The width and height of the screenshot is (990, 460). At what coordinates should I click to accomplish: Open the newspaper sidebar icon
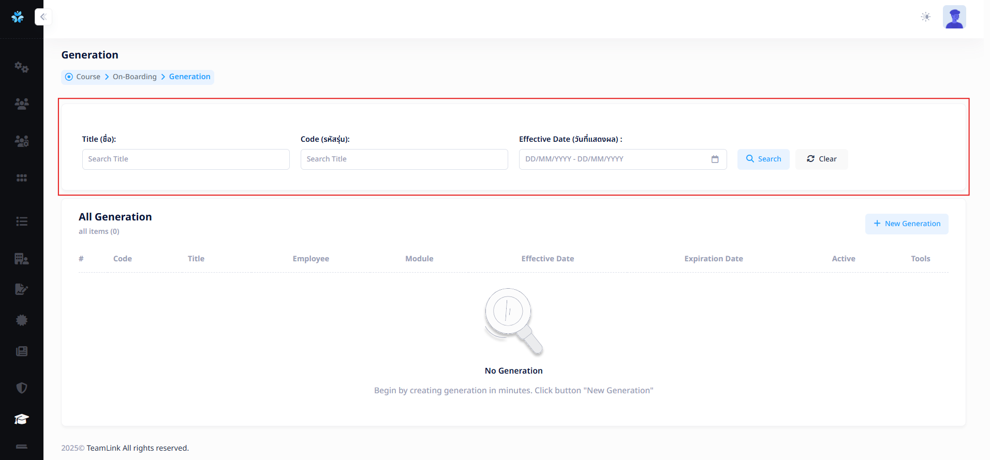pyautogui.click(x=21, y=351)
